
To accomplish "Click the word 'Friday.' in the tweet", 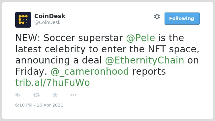I will 31,71.
